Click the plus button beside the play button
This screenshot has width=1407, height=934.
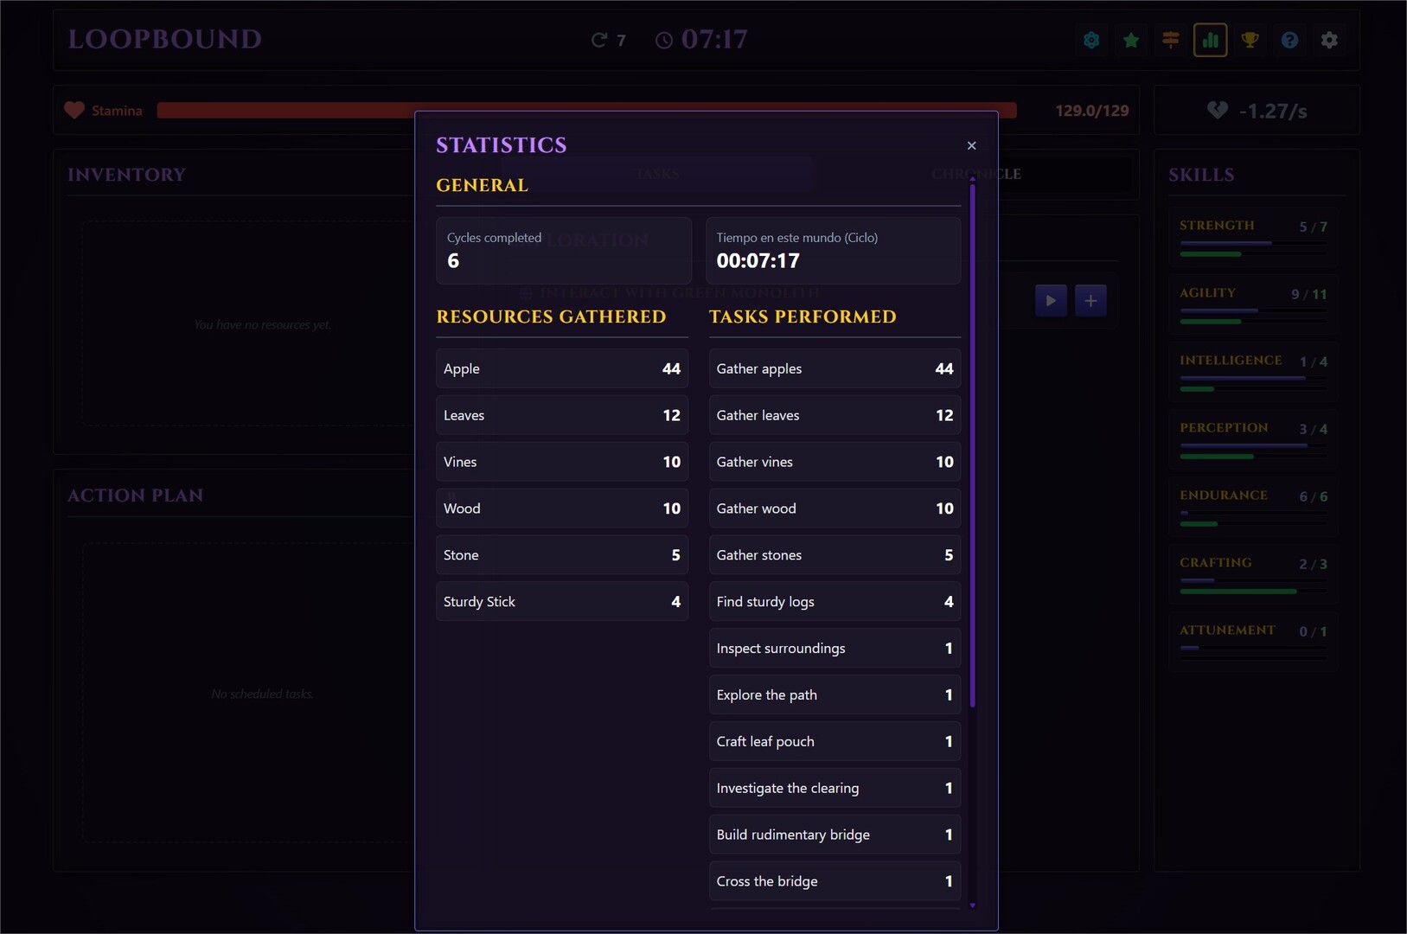pyautogui.click(x=1090, y=300)
